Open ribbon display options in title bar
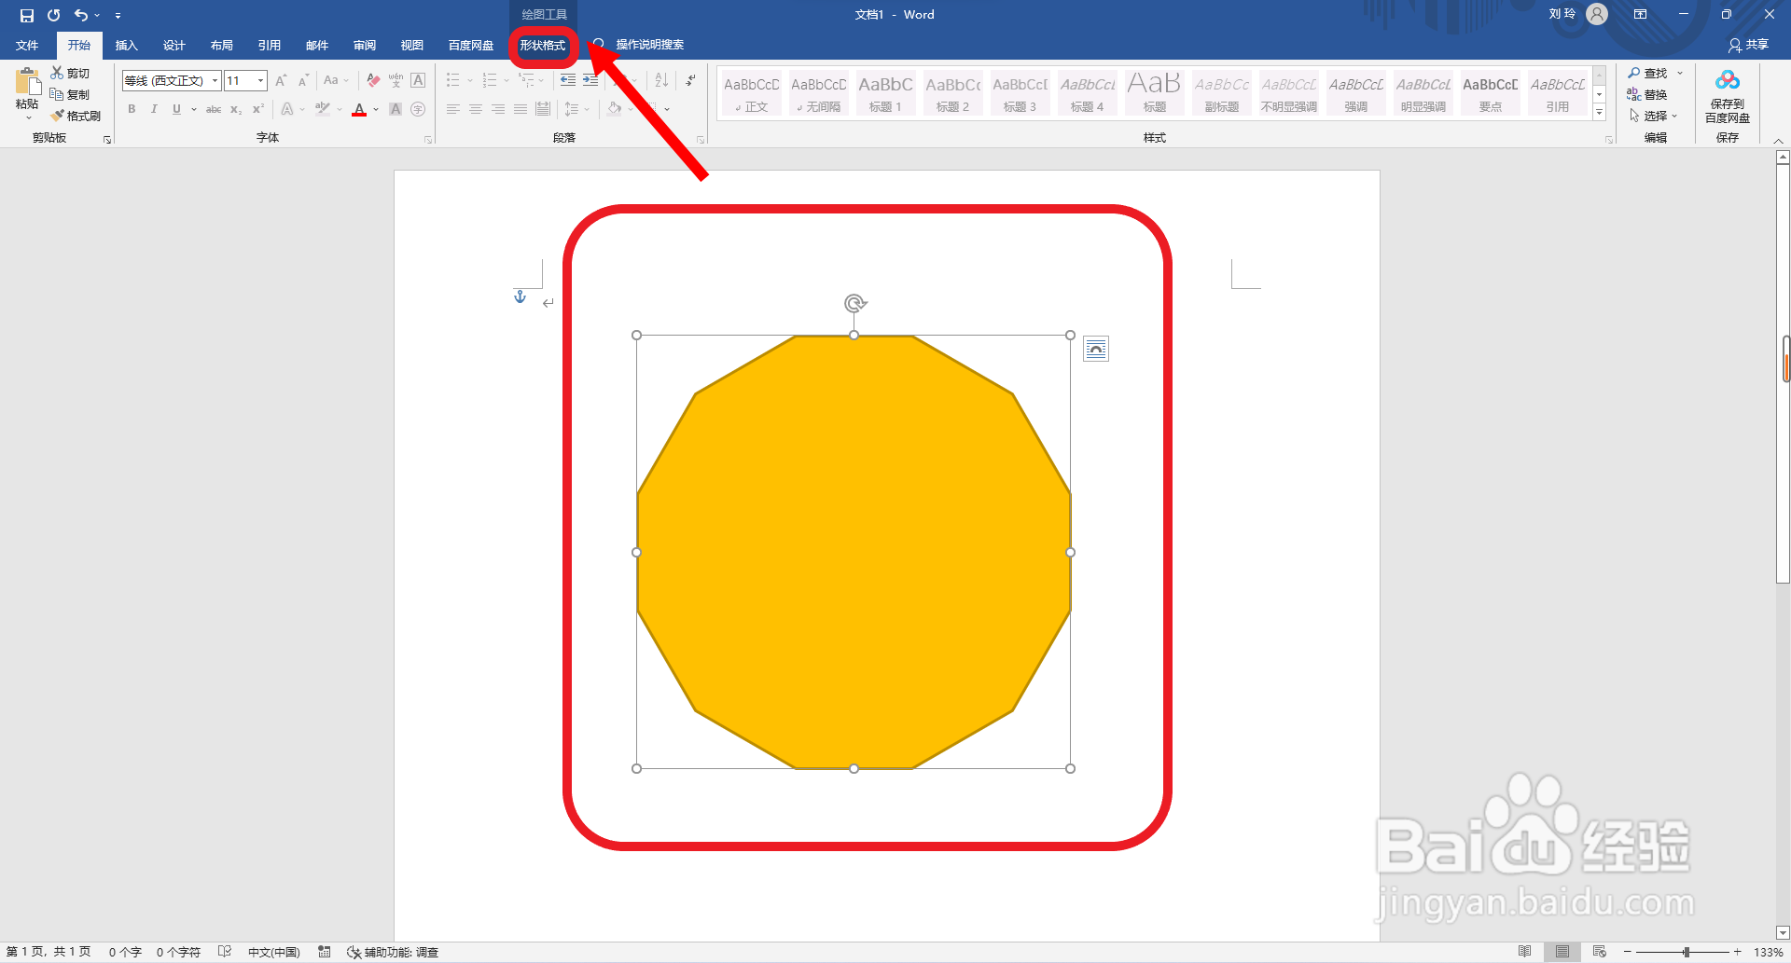1791x963 pixels. click(x=1640, y=15)
